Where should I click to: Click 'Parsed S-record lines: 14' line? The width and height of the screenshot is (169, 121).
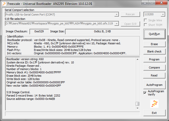pos(33,96)
